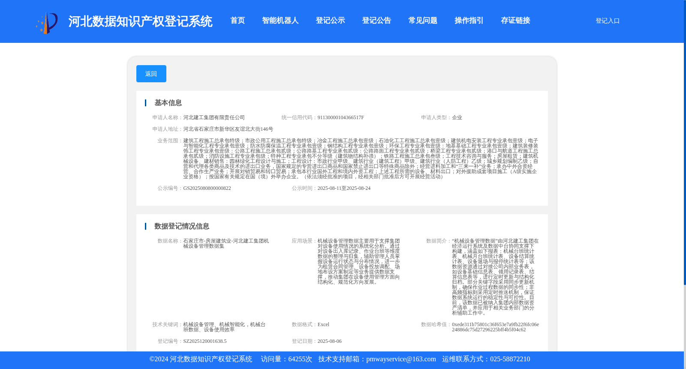Open the 存证链接 menu item
Screen dimensions: 686x369
516,21
